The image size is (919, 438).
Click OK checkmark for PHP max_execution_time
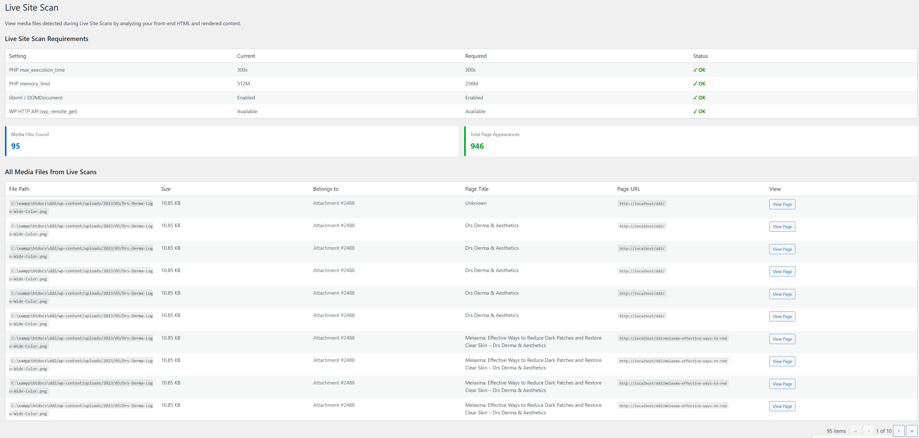pos(699,70)
